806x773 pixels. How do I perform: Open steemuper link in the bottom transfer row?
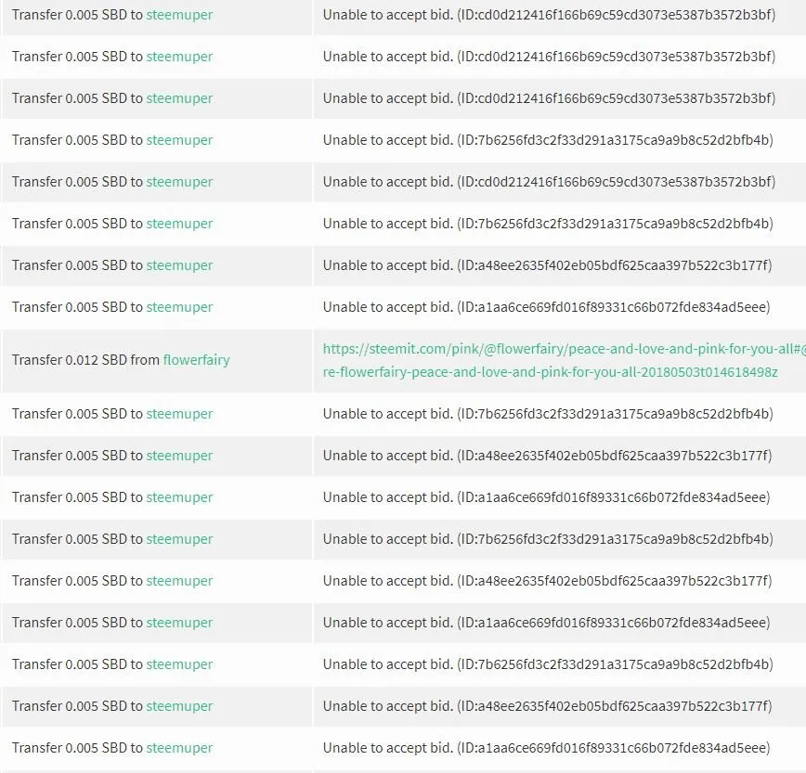[179, 748]
